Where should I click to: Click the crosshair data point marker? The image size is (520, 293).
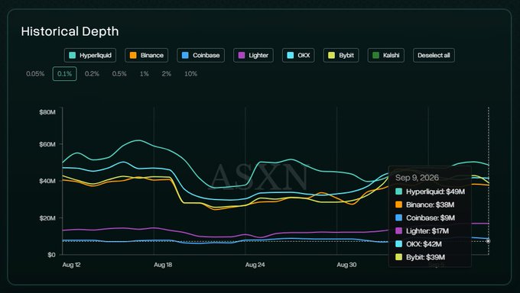pyautogui.click(x=488, y=241)
